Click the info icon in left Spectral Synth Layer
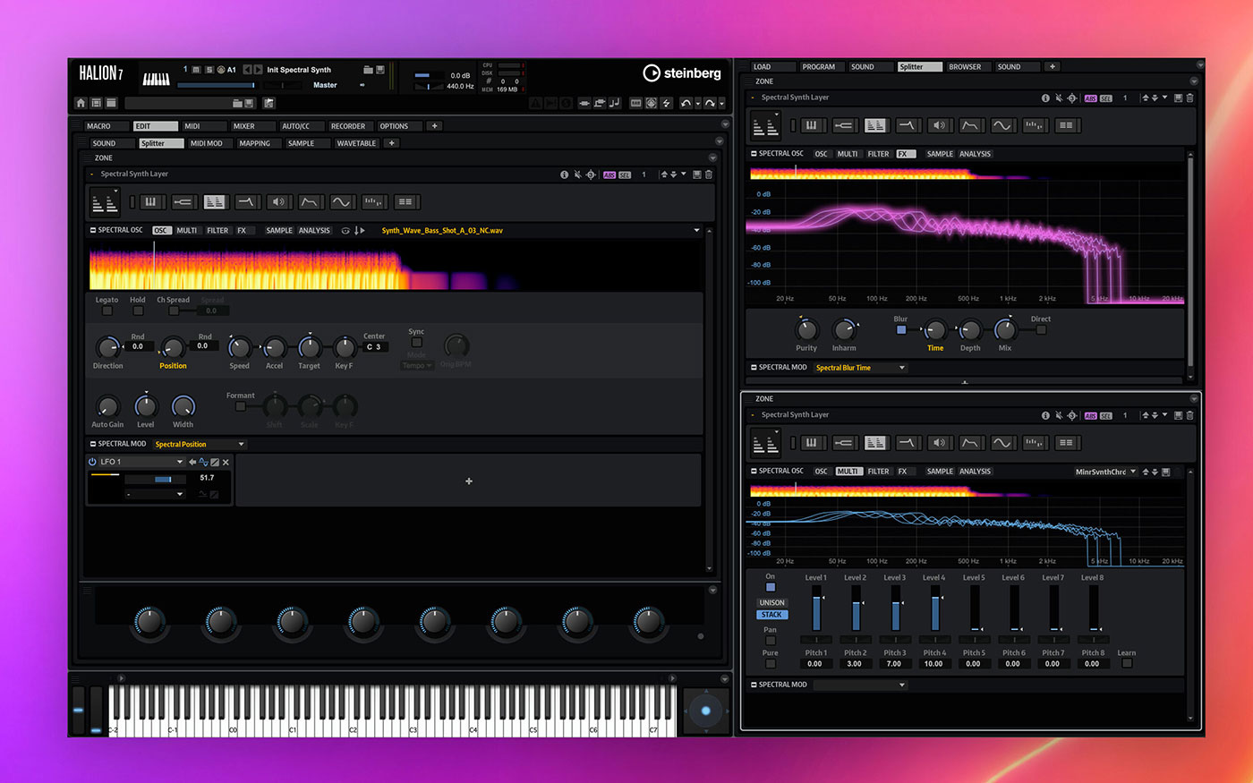This screenshot has height=783, width=1253. click(564, 174)
